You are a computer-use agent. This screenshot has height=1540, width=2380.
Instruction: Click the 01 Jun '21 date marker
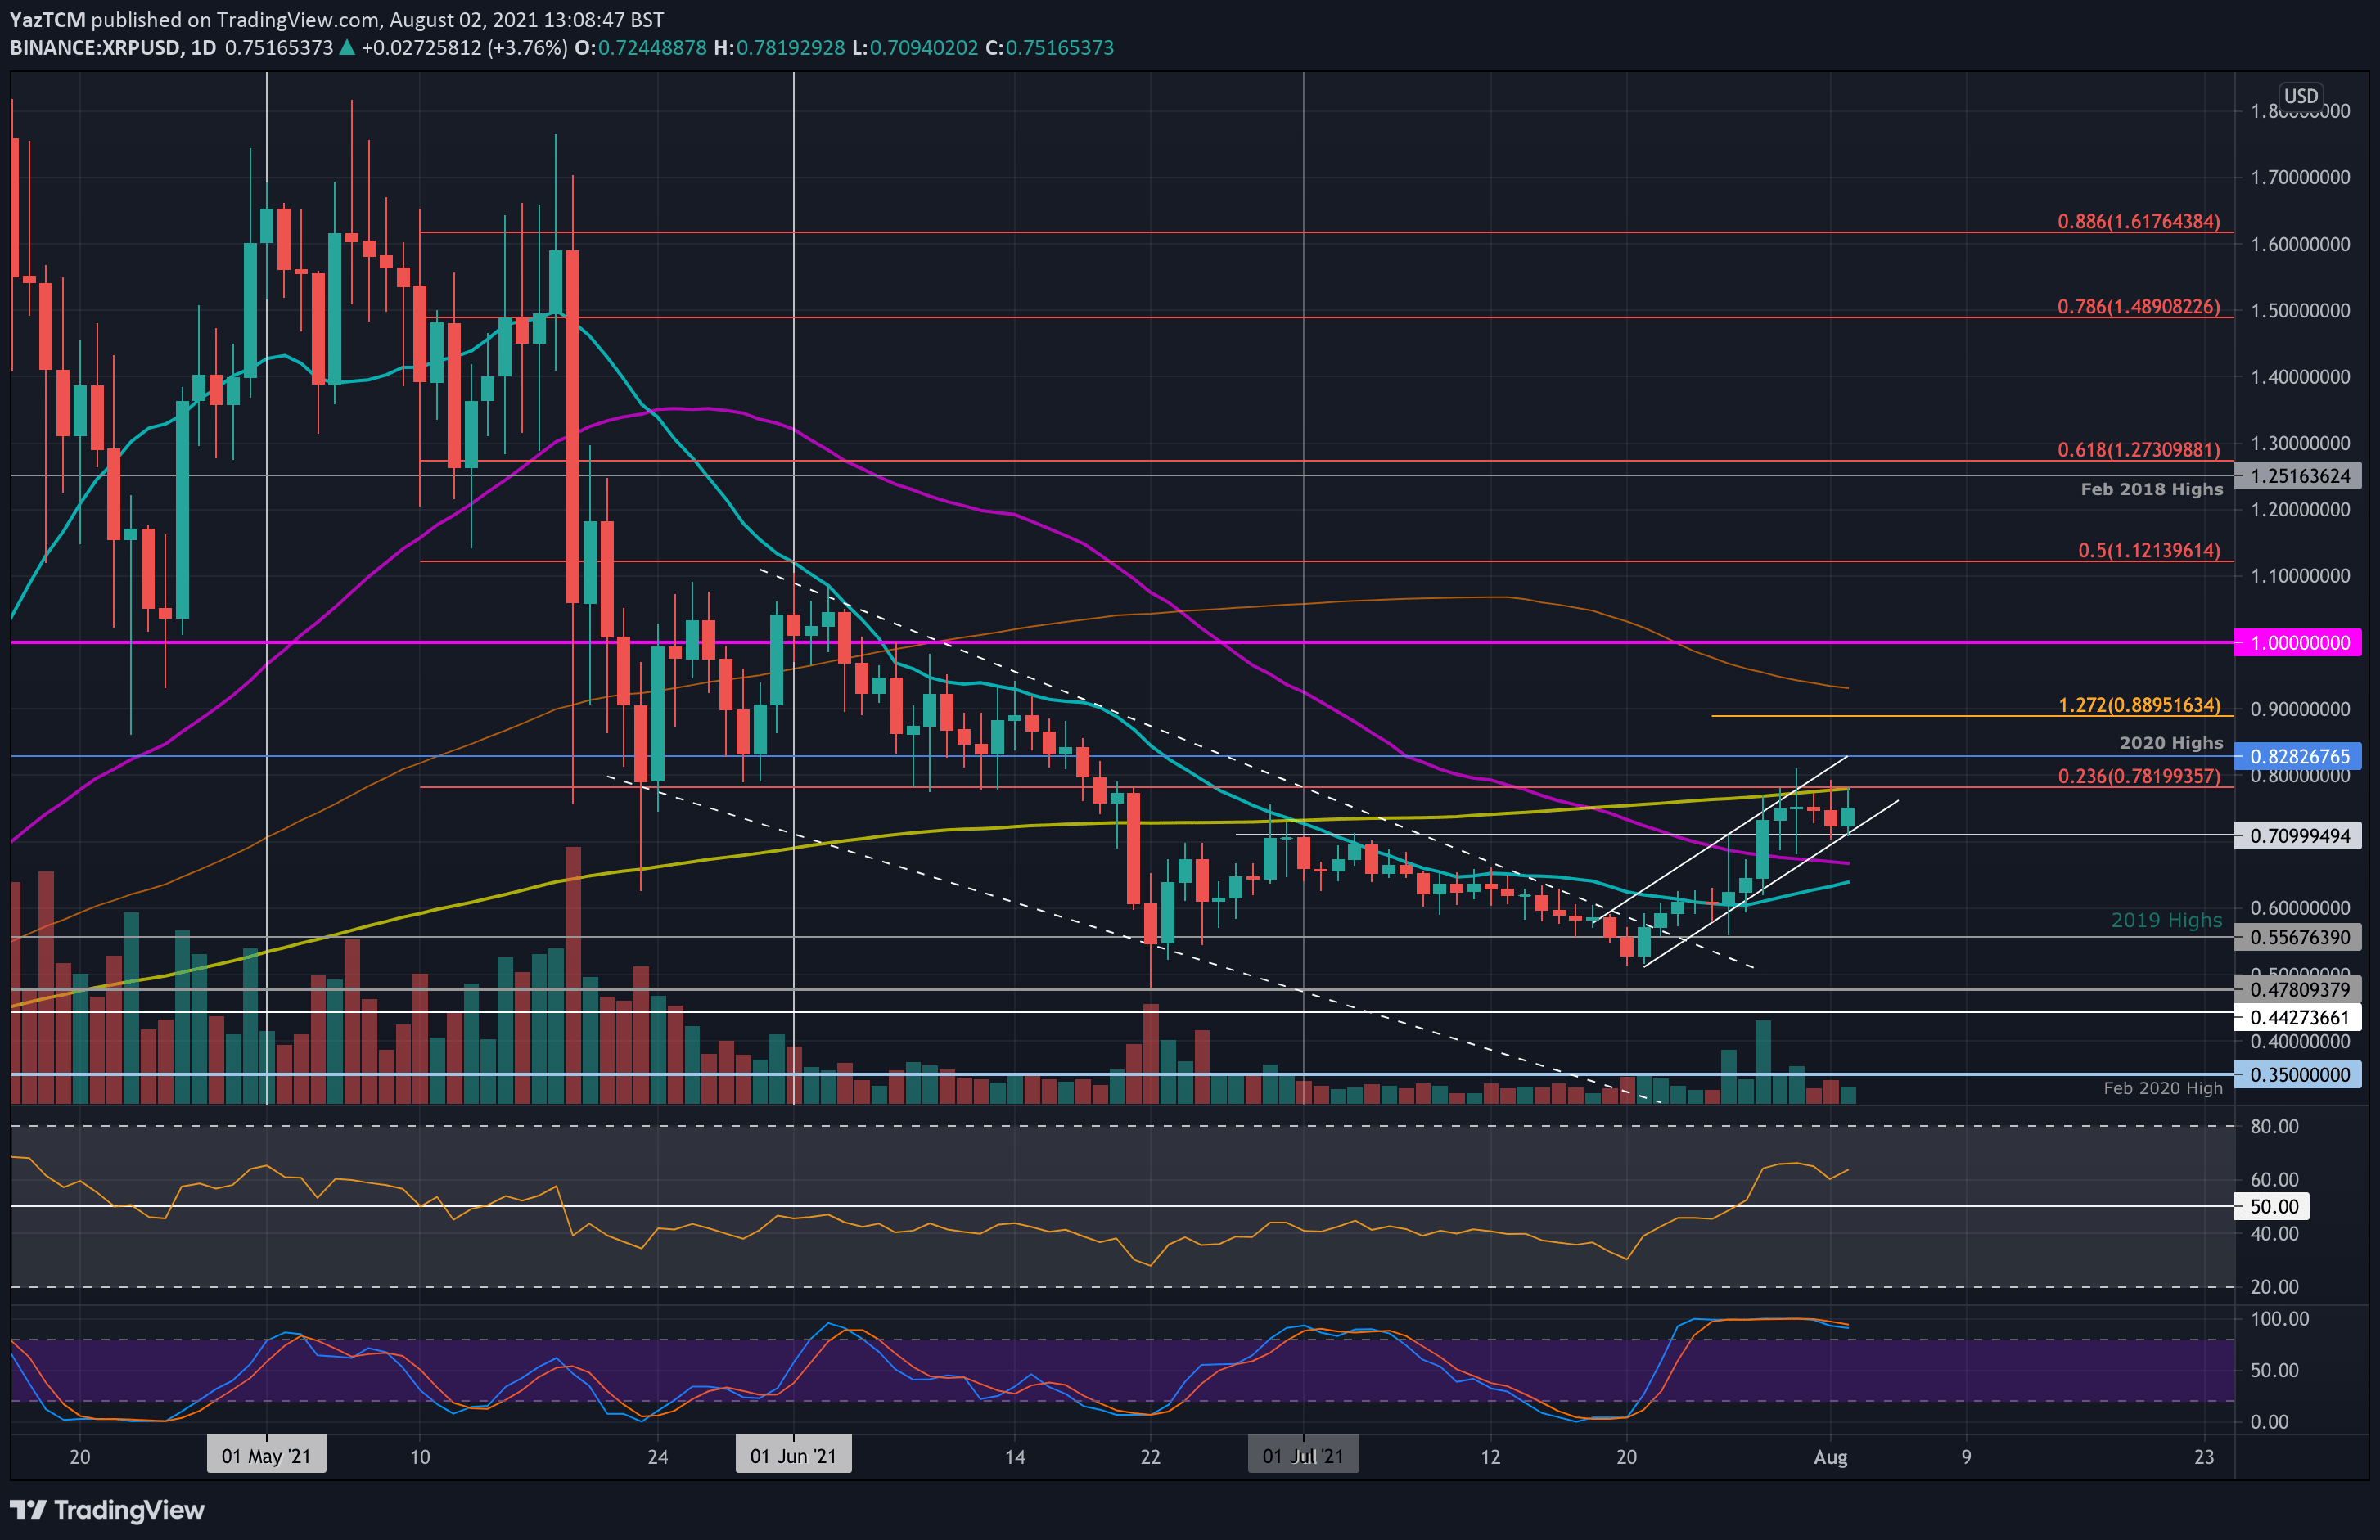(x=793, y=1455)
